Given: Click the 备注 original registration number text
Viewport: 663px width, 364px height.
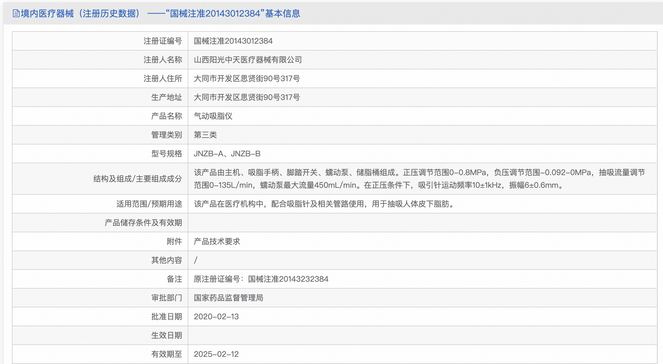Looking at the screenshot, I should 261,279.
